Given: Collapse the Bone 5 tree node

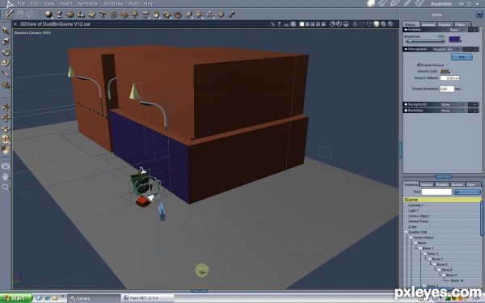Looking at the screenshot, I should pos(434,265).
